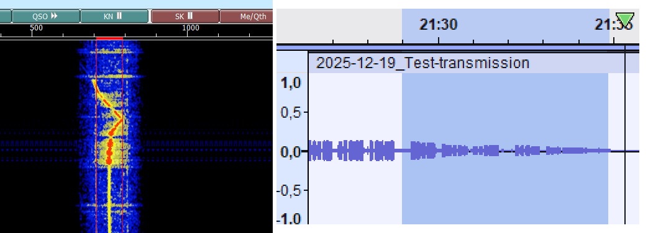
Task: Click the red bandwidth marker on the frequency scale
Action: pos(109,38)
